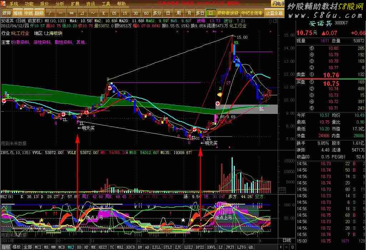
Task: Switch to 中线 mid-term mode
Action: 28,13
